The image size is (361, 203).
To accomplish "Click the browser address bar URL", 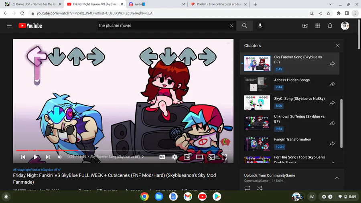I will click(x=95, y=13).
